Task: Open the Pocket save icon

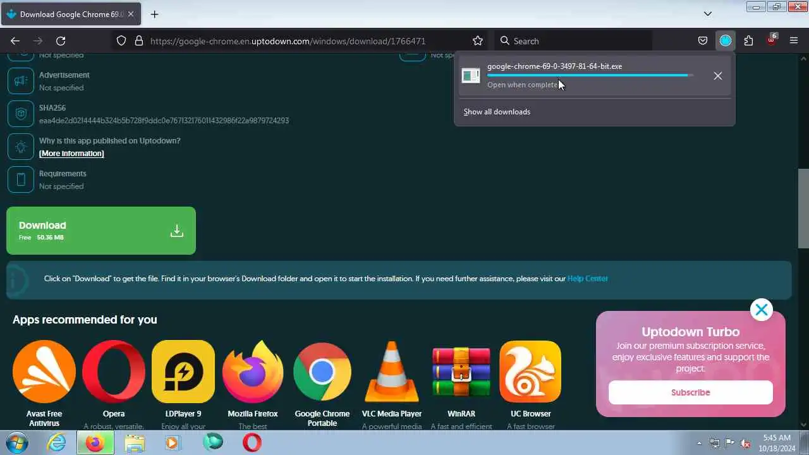Action: 702,40
